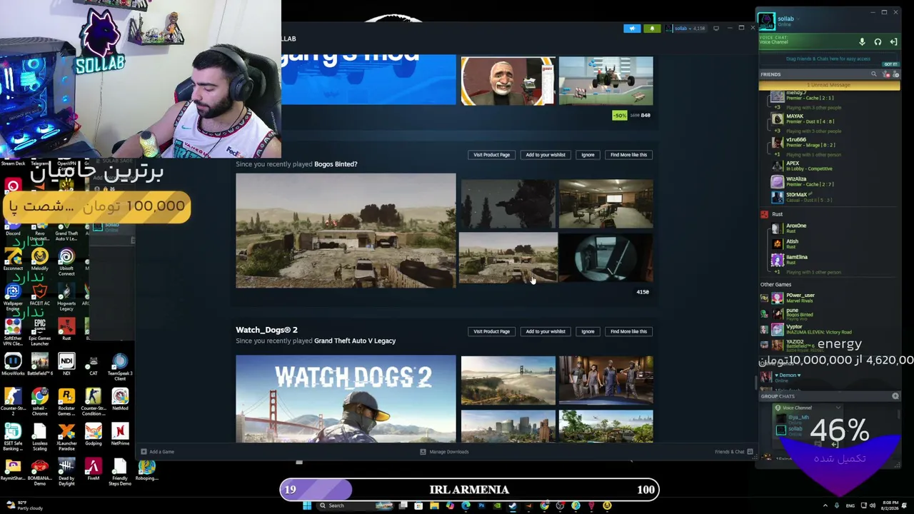
Task: Launch Melodify from the desktop
Action: (40, 260)
